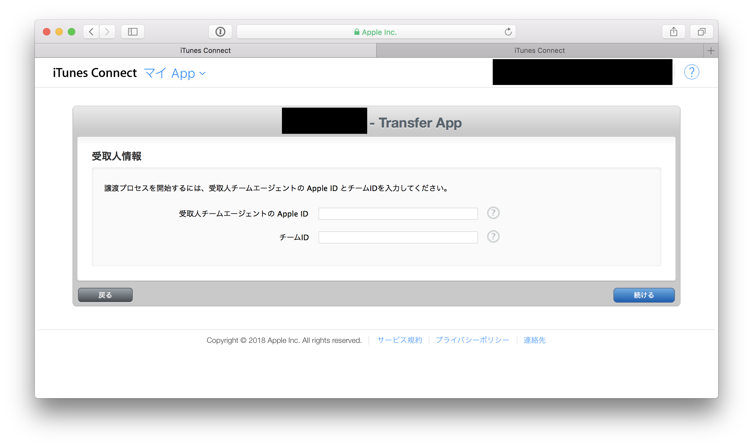Add a new tab with plus
Image resolution: width=753 pixels, height=448 pixels.
pos(711,51)
